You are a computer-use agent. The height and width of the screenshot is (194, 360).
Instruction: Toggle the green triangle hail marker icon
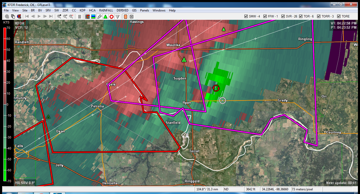point(105,16)
